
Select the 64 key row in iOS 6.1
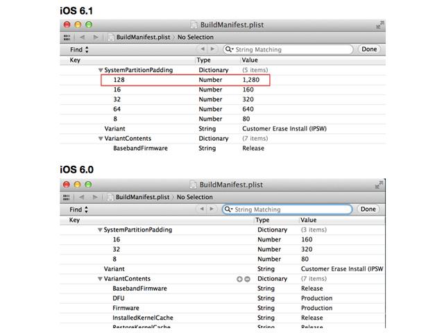tap(223, 110)
